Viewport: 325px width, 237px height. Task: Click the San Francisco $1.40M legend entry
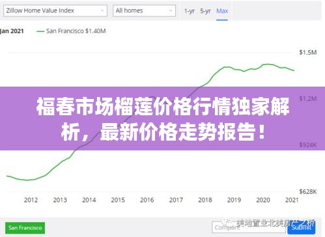[x=71, y=31]
